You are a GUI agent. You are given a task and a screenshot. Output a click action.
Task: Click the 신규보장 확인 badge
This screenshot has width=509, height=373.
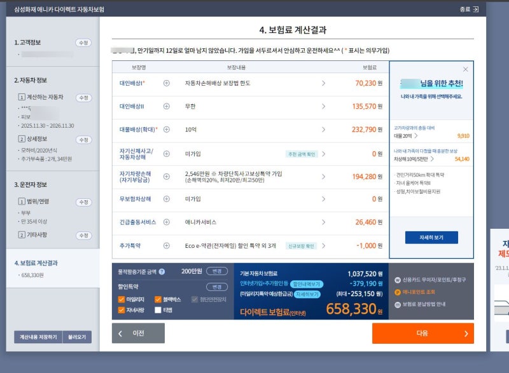click(301, 246)
